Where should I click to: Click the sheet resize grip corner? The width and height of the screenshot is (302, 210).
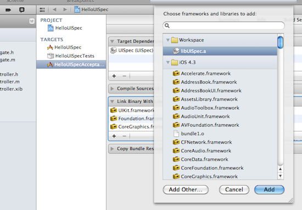(291, 200)
